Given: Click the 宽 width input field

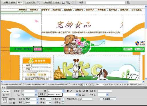Looking at the screenshot, I should point(49,99).
